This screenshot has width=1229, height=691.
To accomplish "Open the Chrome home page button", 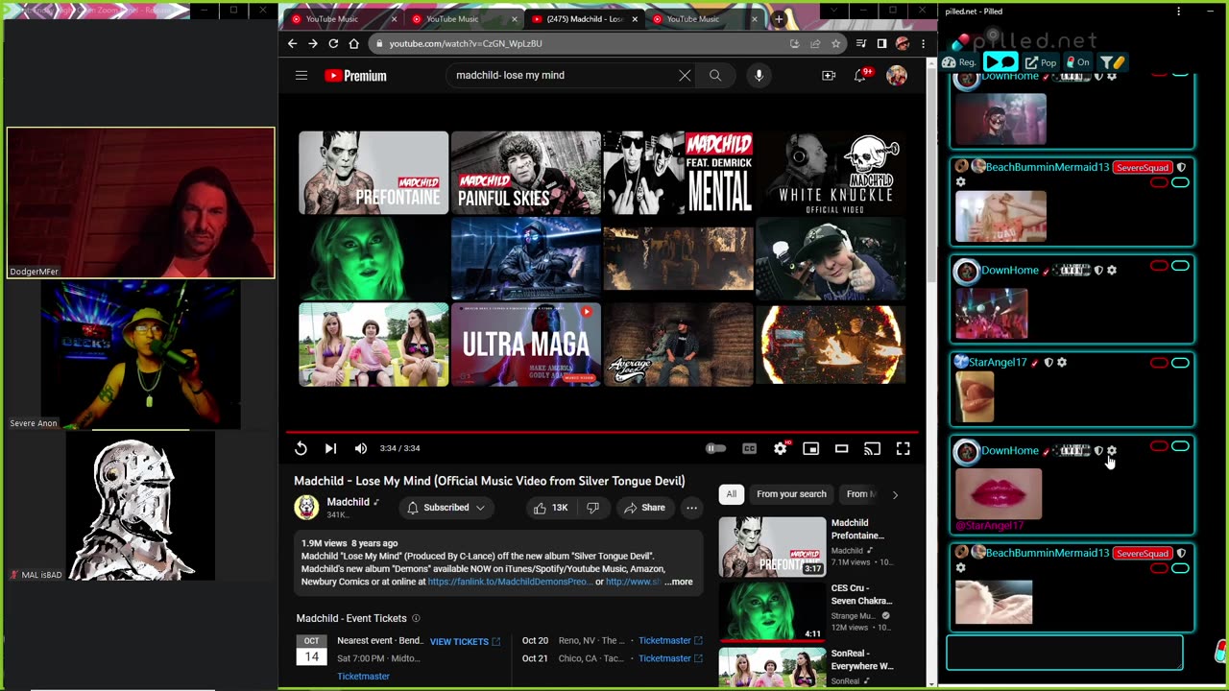I will click(354, 43).
